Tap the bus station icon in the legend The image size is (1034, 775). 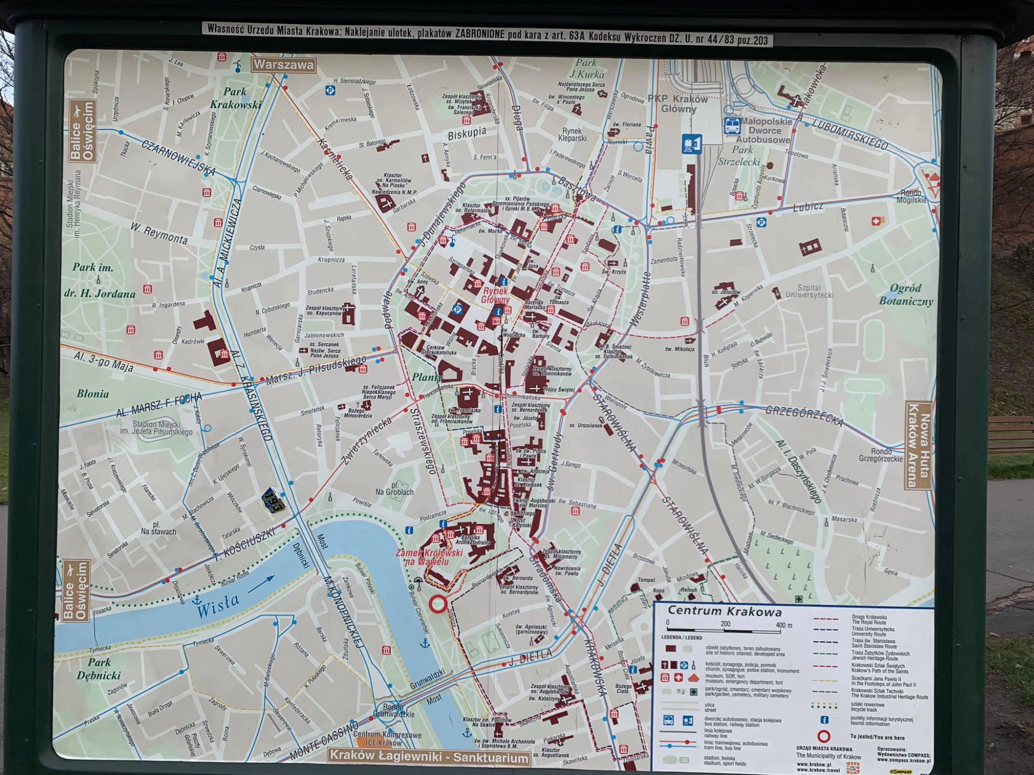tap(668, 720)
